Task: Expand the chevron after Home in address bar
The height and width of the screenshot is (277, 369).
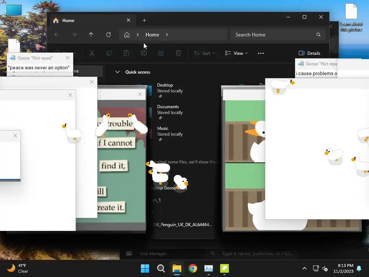Action: tap(167, 35)
